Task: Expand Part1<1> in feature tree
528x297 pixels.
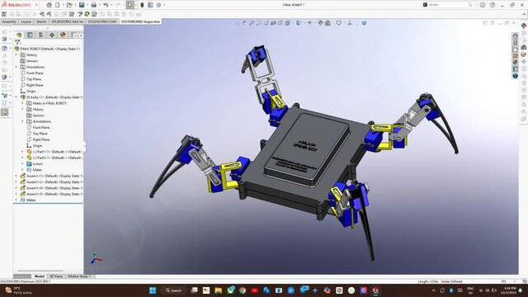Action: (x=22, y=152)
